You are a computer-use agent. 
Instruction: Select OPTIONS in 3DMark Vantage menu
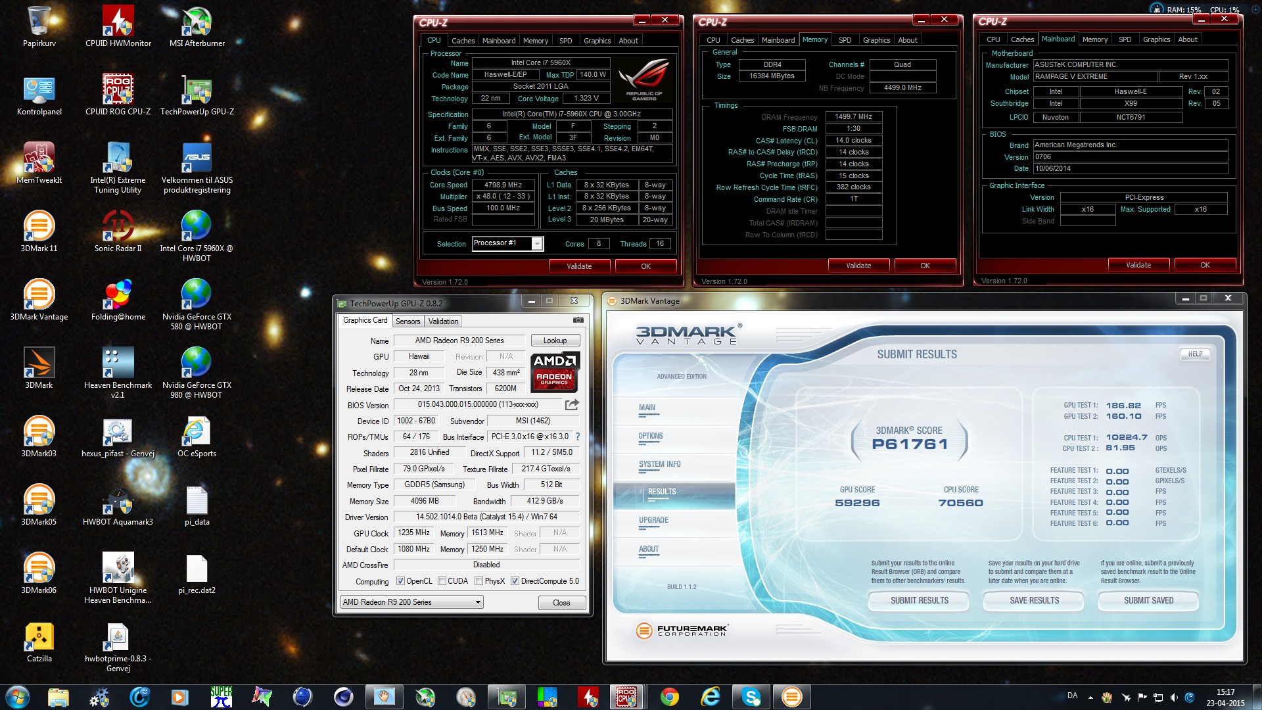[651, 436]
